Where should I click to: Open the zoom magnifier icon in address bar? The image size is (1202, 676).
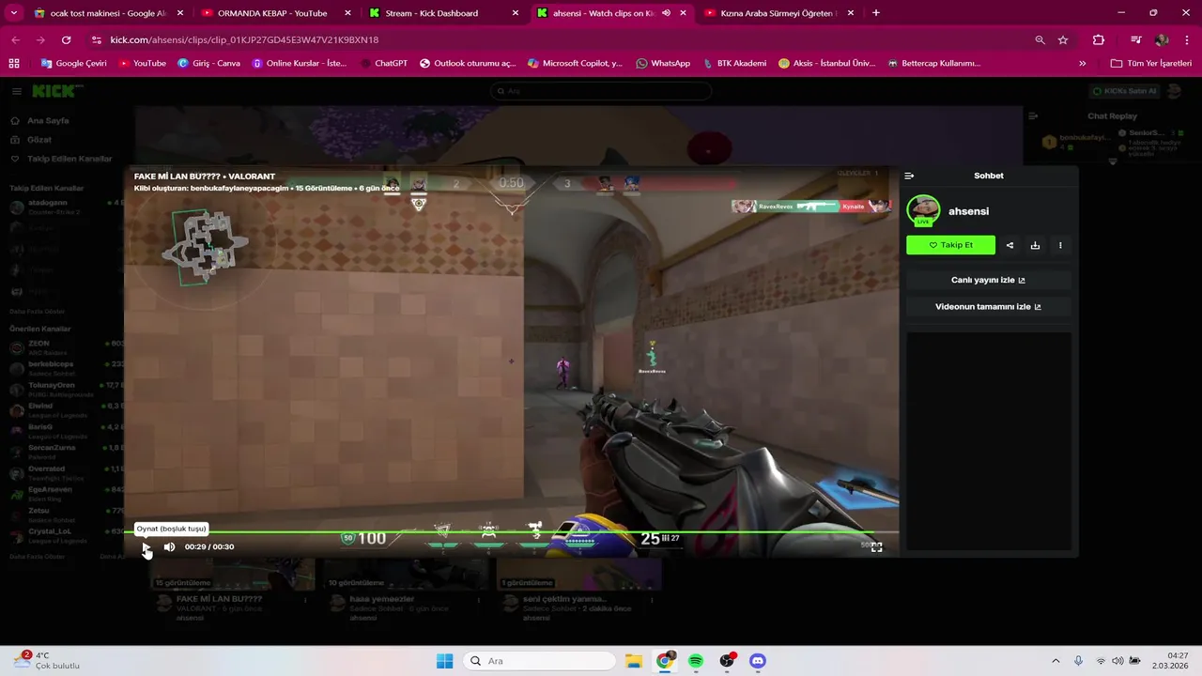tap(1040, 39)
